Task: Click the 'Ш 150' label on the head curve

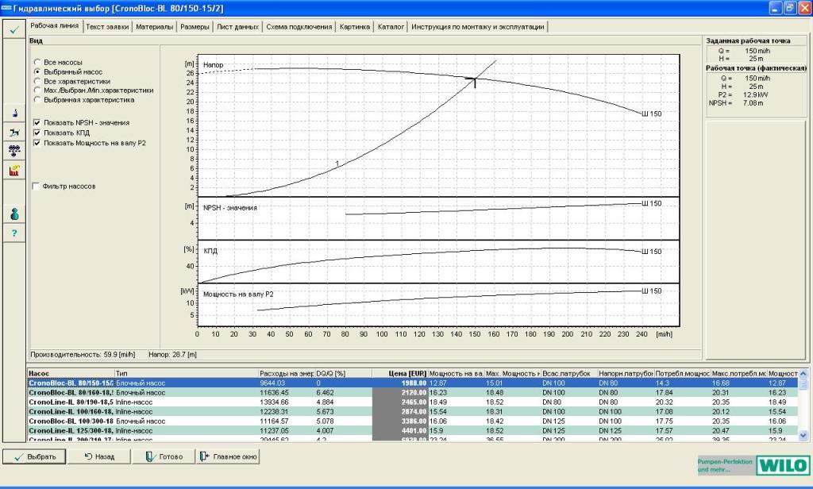Action: tap(651, 114)
